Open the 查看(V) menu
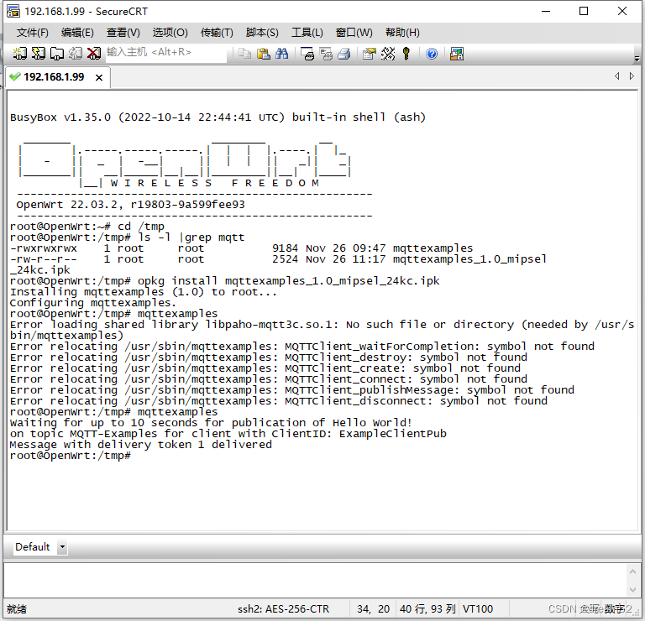This screenshot has width=645, height=621. (x=123, y=33)
